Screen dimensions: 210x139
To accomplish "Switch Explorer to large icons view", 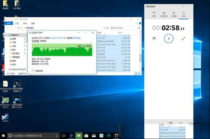I will [x=139, y=73].
